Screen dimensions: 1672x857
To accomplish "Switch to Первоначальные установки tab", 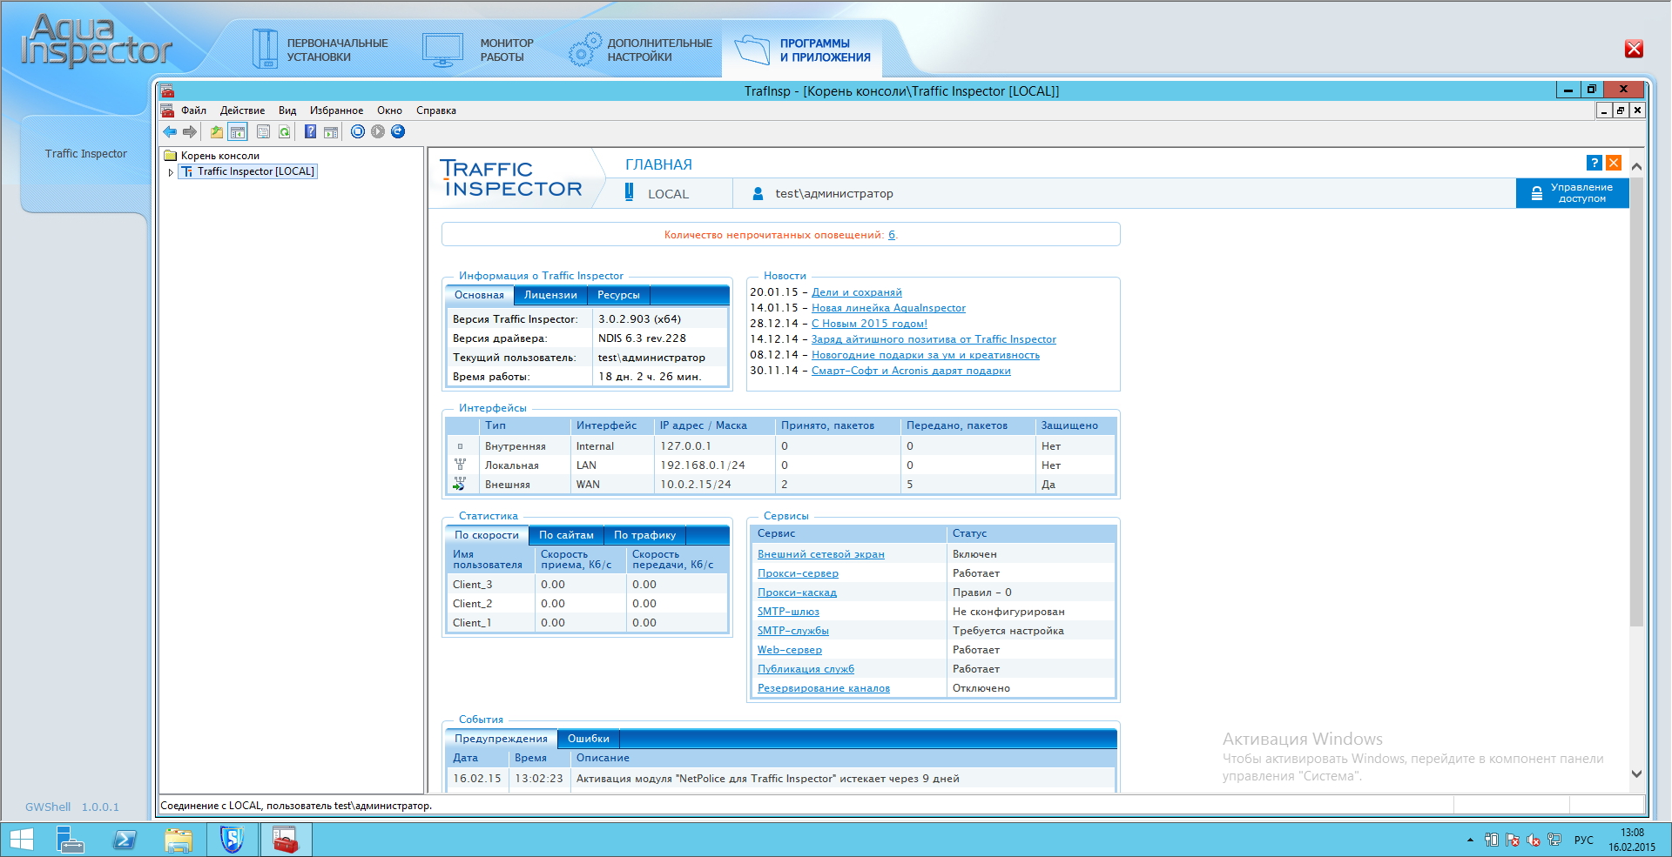I will [x=320, y=50].
